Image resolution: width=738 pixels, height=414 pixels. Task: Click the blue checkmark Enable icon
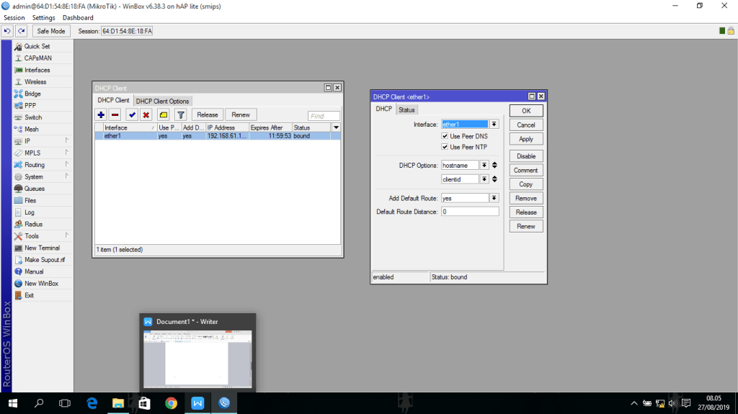(132, 115)
